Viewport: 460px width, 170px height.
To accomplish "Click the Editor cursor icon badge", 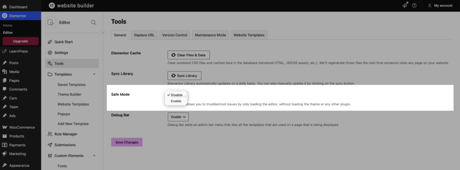I will (x=50, y=22).
